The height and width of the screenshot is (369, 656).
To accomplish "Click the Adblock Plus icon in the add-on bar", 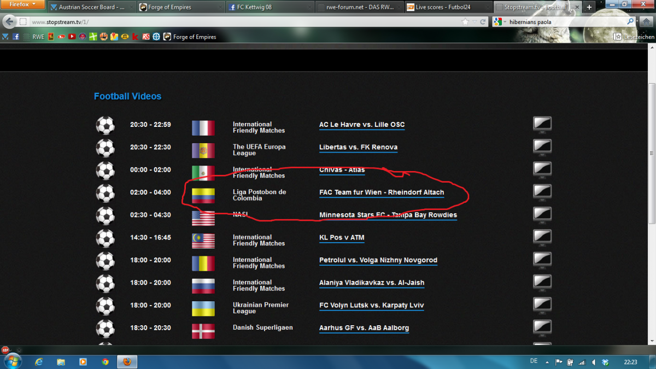I will click(x=5, y=350).
